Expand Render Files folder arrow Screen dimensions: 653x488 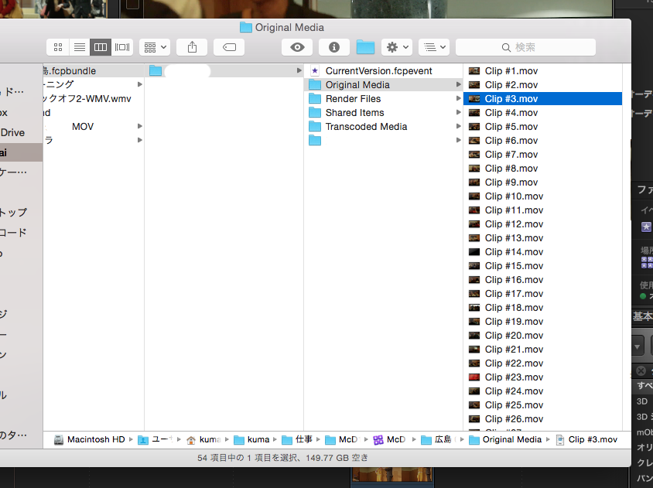pyautogui.click(x=459, y=99)
